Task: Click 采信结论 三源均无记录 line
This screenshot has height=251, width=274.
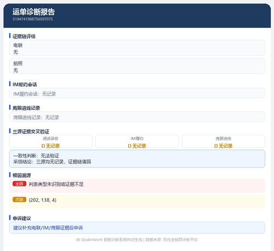Action: (52, 162)
